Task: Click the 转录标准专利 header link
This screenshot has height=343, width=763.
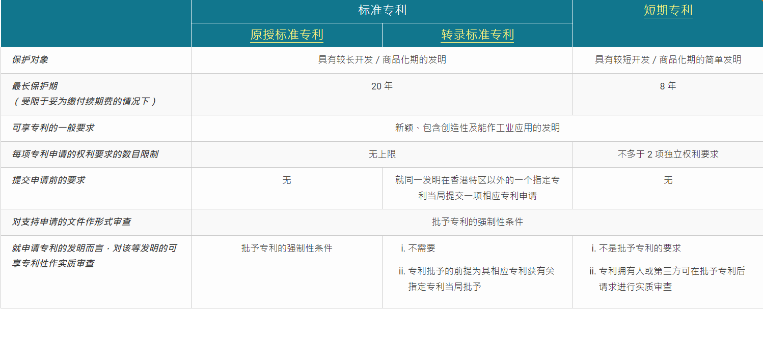Action: tap(477, 35)
